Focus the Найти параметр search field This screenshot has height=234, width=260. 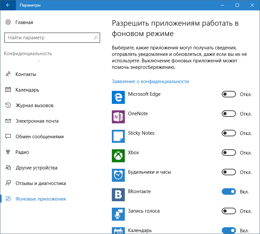(x=52, y=38)
